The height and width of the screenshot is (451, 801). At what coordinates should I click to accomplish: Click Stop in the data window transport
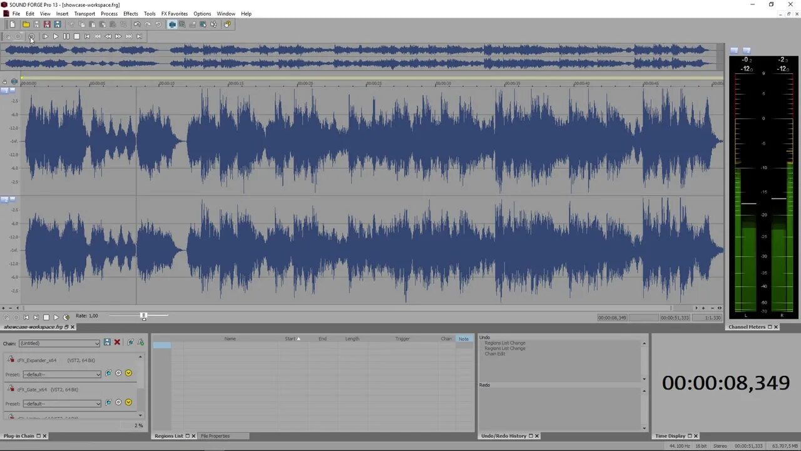tap(46, 318)
